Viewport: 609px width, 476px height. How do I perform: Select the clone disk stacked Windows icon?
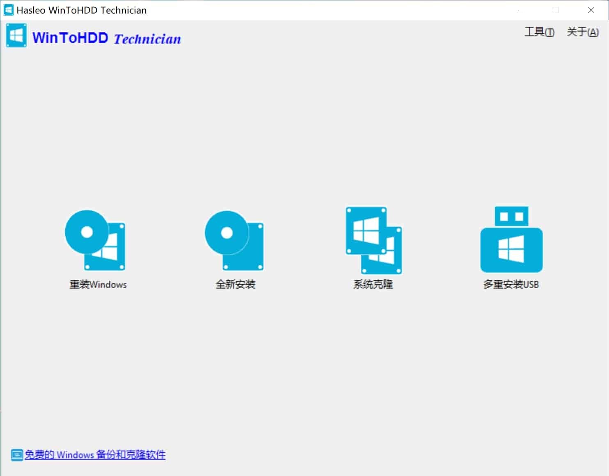[373, 240]
